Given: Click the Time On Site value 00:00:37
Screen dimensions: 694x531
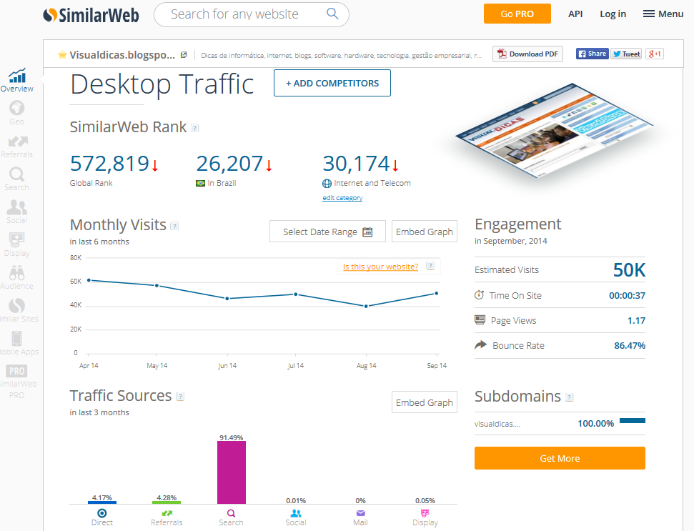Looking at the screenshot, I should pos(627,295).
